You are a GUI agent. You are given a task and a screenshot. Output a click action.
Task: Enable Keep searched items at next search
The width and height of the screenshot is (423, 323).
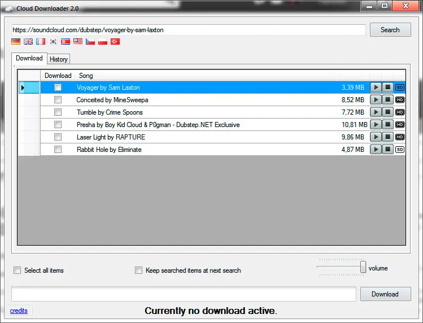pyautogui.click(x=139, y=270)
